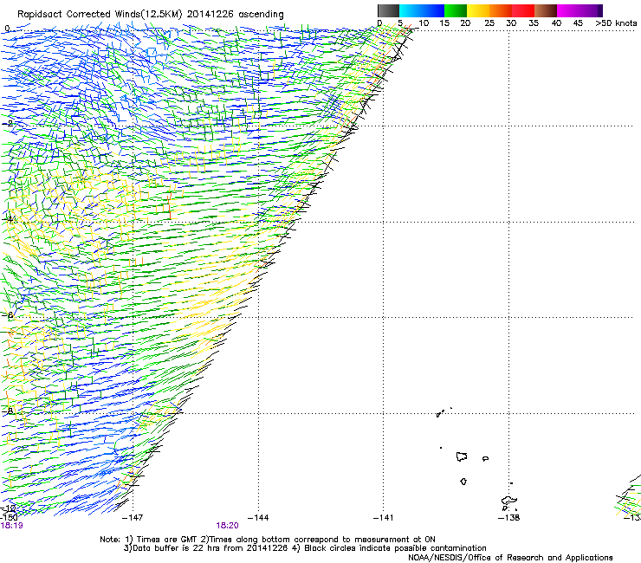Click the red 30-35 knots legend swatch
641x563 pixels.
coord(523,10)
